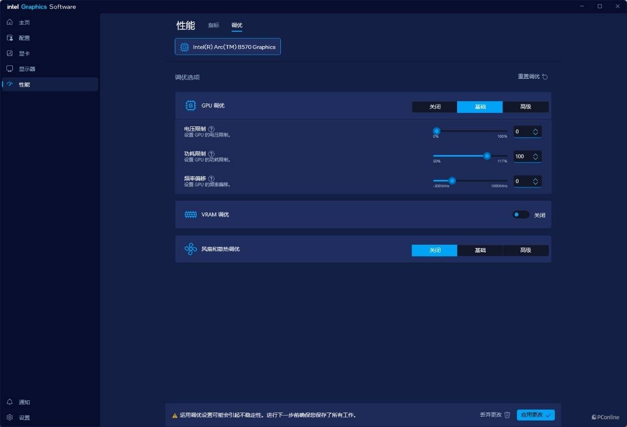627x427 pixels.
Task: Click the 应用更改 apply button
Action: click(535, 415)
